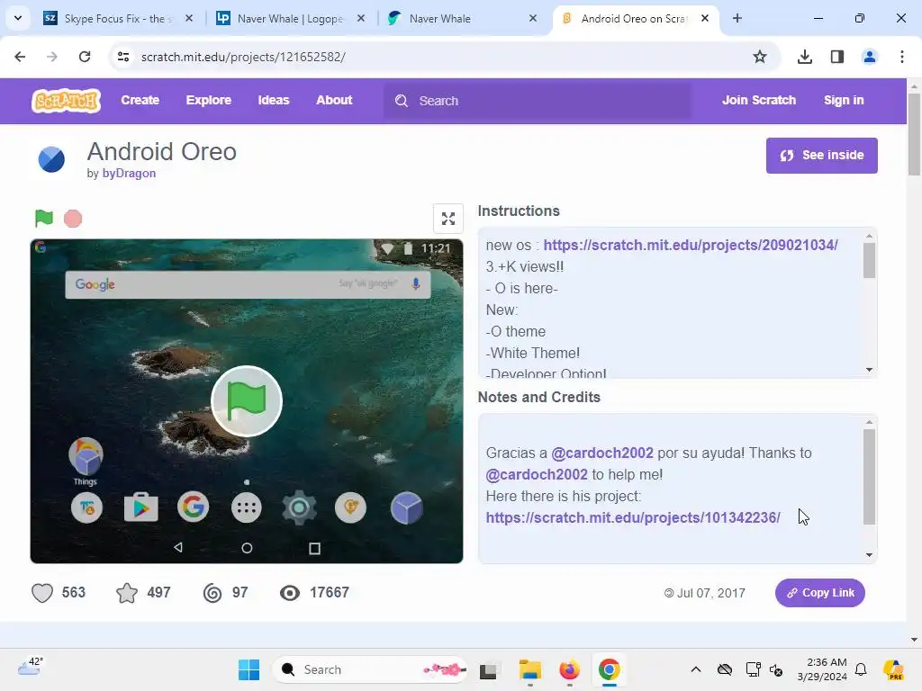The height and width of the screenshot is (691, 922).
Task: Open Explore menu item
Action: (x=209, y=101)
